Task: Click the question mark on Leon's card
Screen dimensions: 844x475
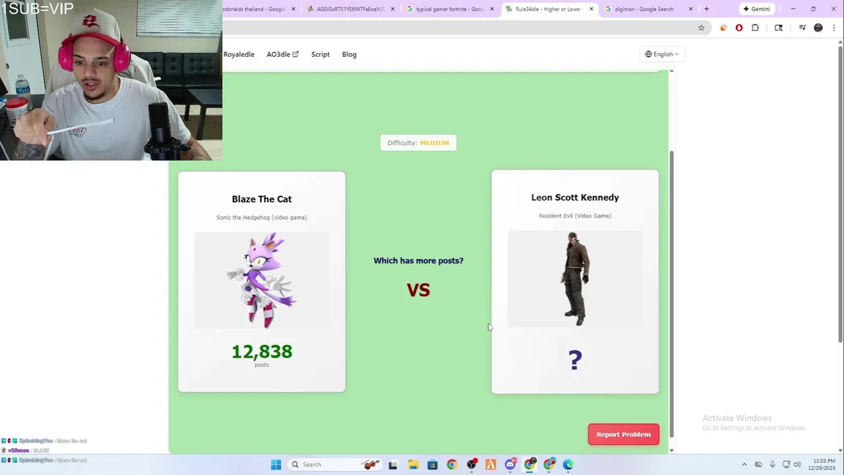Action: tap(575, 360)
